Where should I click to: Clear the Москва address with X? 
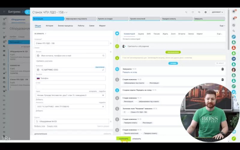coord(103,95)
